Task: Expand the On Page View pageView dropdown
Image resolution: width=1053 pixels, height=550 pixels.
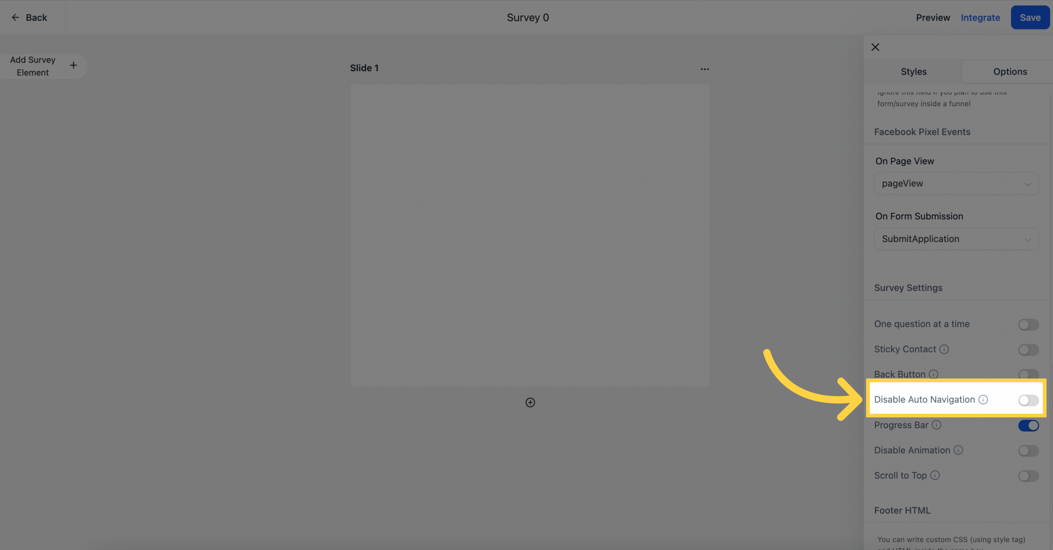Action: point(957,183)
